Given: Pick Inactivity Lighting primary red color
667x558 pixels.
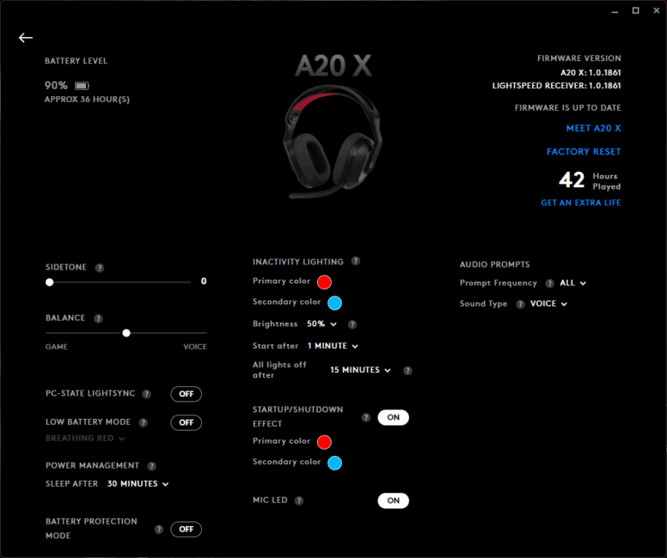Looking at the screenshot, I should pos(324,282).
